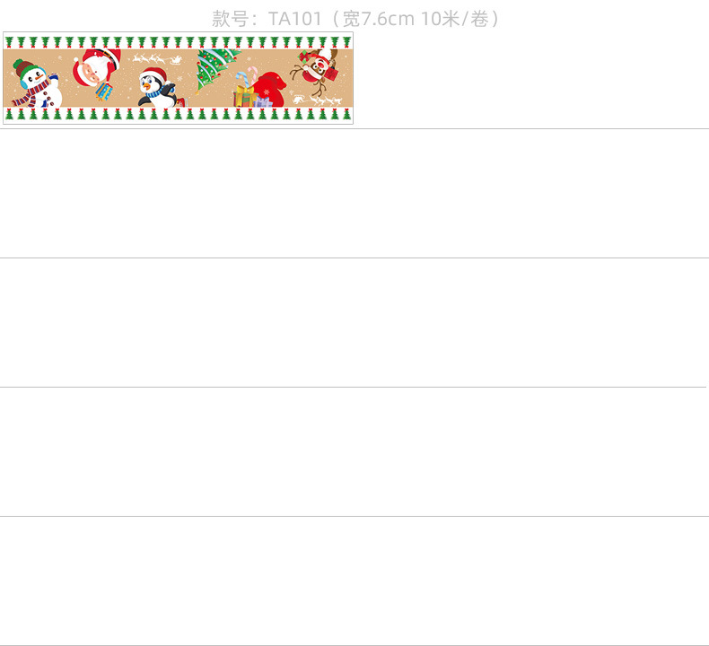This screenshot has width=709, height=646.
Task: Click the snowman's striped scarf
Action: point(31,95)
